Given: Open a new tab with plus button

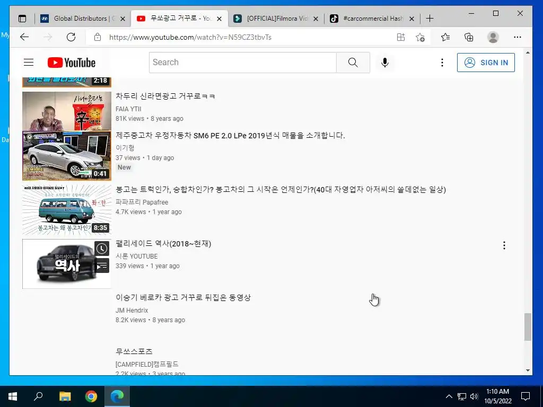Looking at the screenshot, I should pos(430,19).
